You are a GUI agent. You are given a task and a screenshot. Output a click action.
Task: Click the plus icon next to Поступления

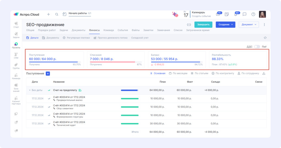[48, 74]
